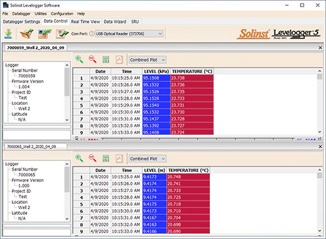Image resolution: width=326 pixels, height=239 pixels.
Task: Click the temperature cell 23.738
Action: 192,78
